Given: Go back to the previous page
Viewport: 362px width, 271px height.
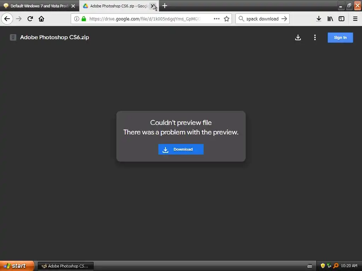Looking at the screenshot, I should tap(7, 19).
